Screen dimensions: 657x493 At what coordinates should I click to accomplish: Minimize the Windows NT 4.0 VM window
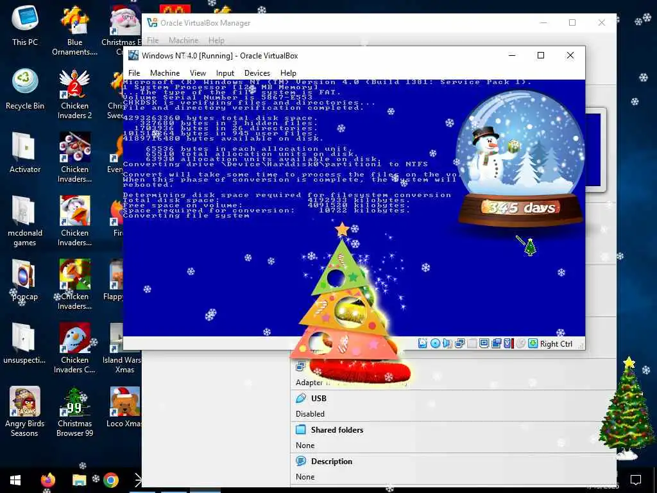511,55
